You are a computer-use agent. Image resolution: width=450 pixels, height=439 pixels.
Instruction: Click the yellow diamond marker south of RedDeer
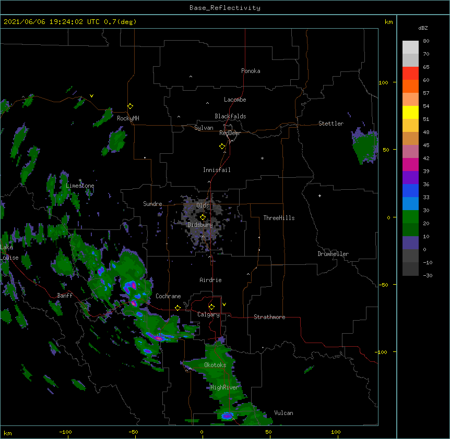[x=222, y=147]
